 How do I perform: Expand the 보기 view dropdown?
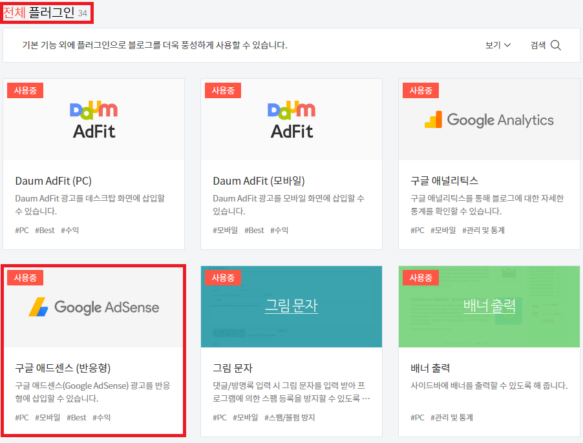point(498,45)
